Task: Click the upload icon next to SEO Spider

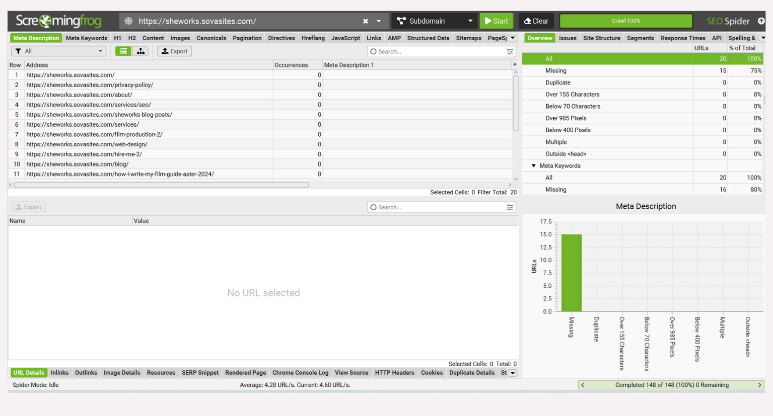Action: (761, 21)
